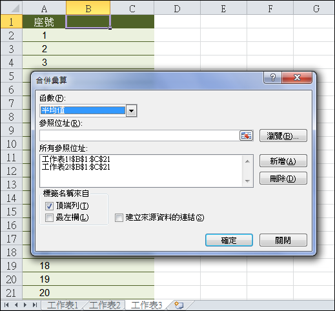Switch to the 工作表1 sheet tab
Image resolution: width=335 pixels, height=311 pixels.
pyautogui.click(x=63, y=305)
